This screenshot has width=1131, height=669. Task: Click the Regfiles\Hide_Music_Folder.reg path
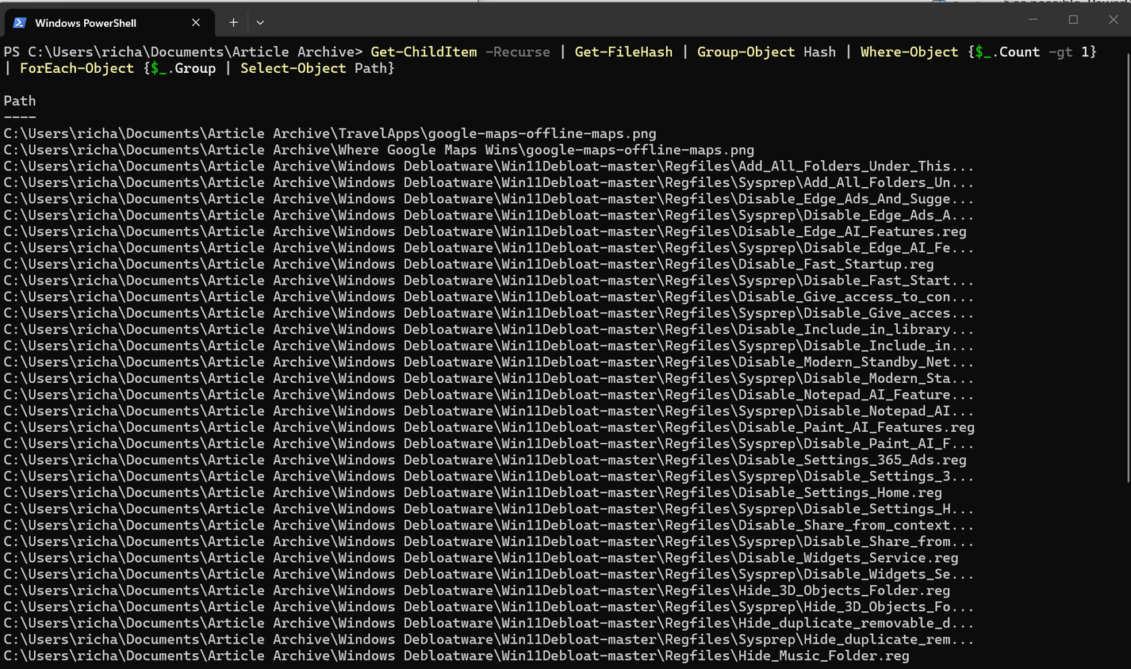pyautogui.click(x=456, y=656)
